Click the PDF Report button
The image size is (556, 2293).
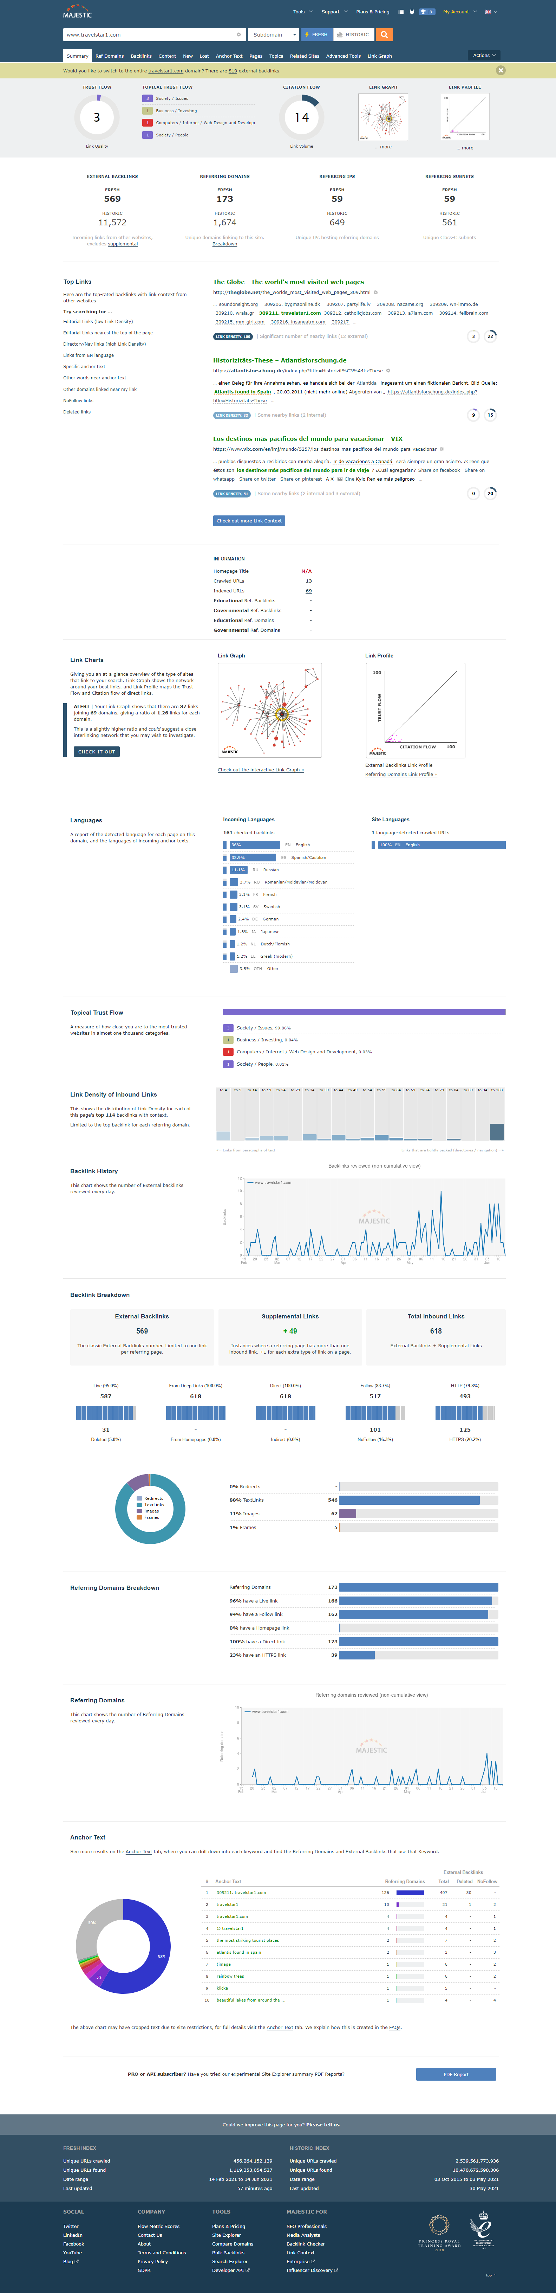(x=456, y=2074)
